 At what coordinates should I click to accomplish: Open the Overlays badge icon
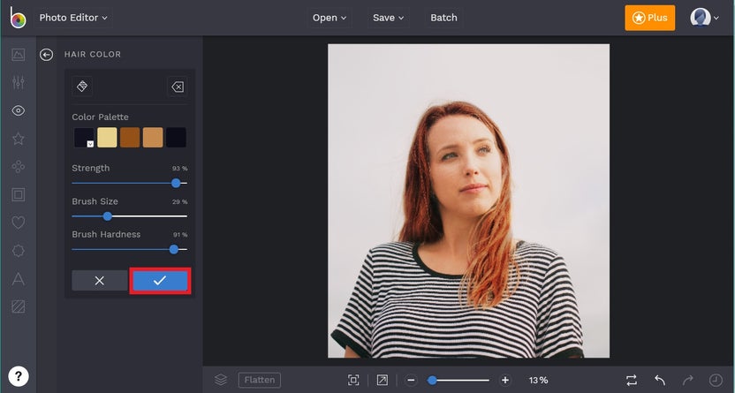click(19, 251)
